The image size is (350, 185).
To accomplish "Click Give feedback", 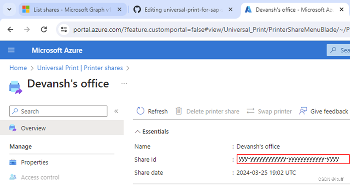I will tap(323, 111).
